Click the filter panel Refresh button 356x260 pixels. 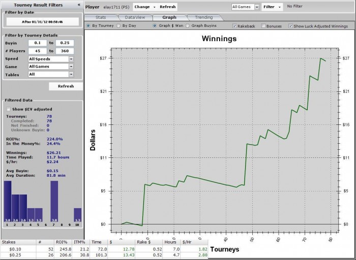pos(66,86)
